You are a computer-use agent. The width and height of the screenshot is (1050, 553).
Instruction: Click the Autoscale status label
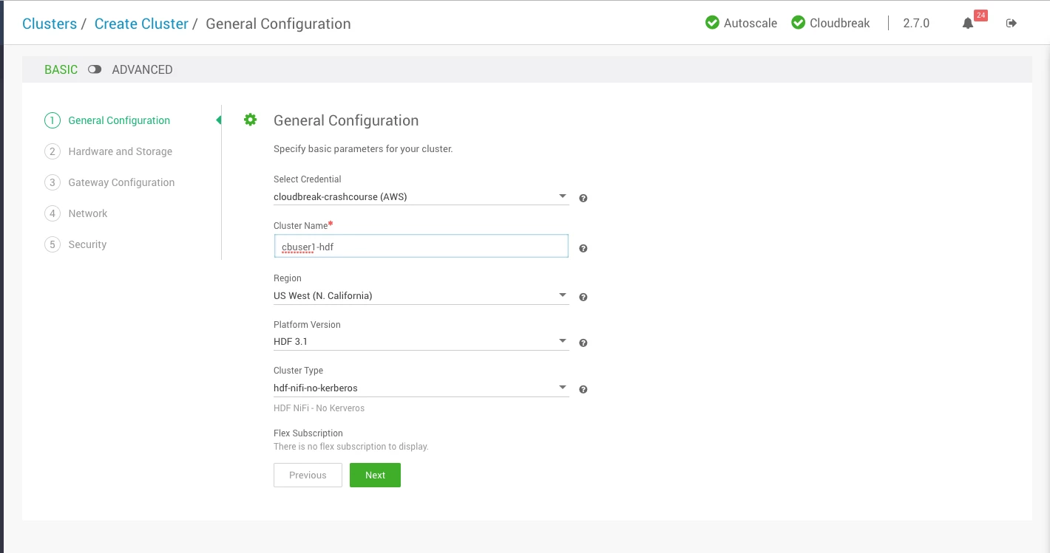click(751, 23)
